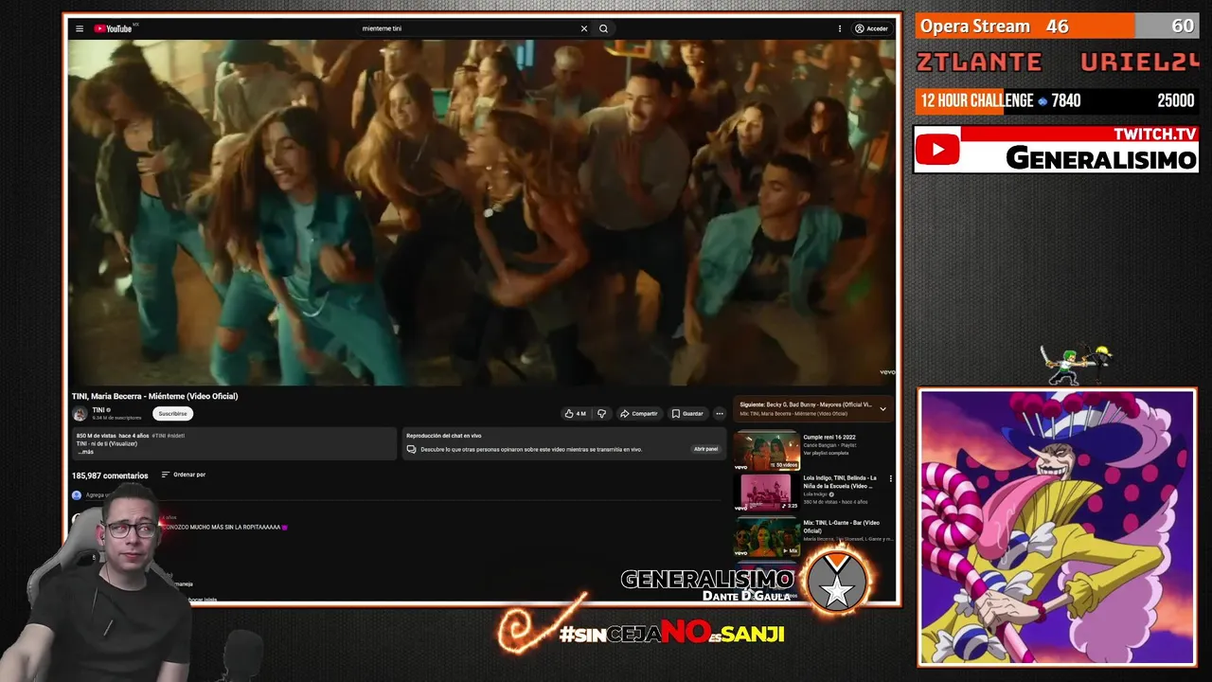Click the video title 'TINI, Maria Becerra - Miénteme'
Screen dimensions: 1212x682
[x=154, y=396]
